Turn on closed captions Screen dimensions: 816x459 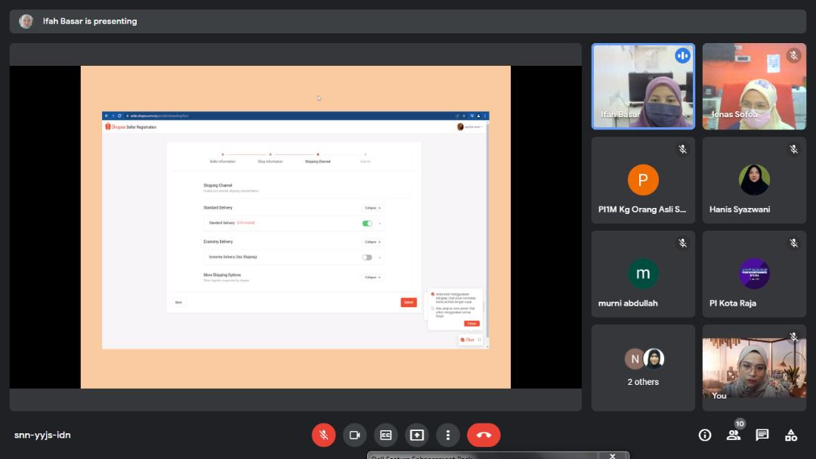[x=385, y=435]
